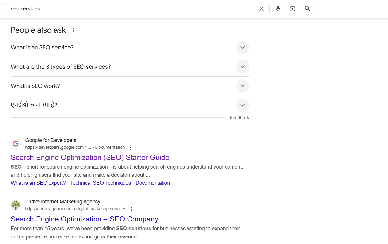Click the 'People also ask' heading
Viewport: 388px width, 244px height.
(38, 30)
